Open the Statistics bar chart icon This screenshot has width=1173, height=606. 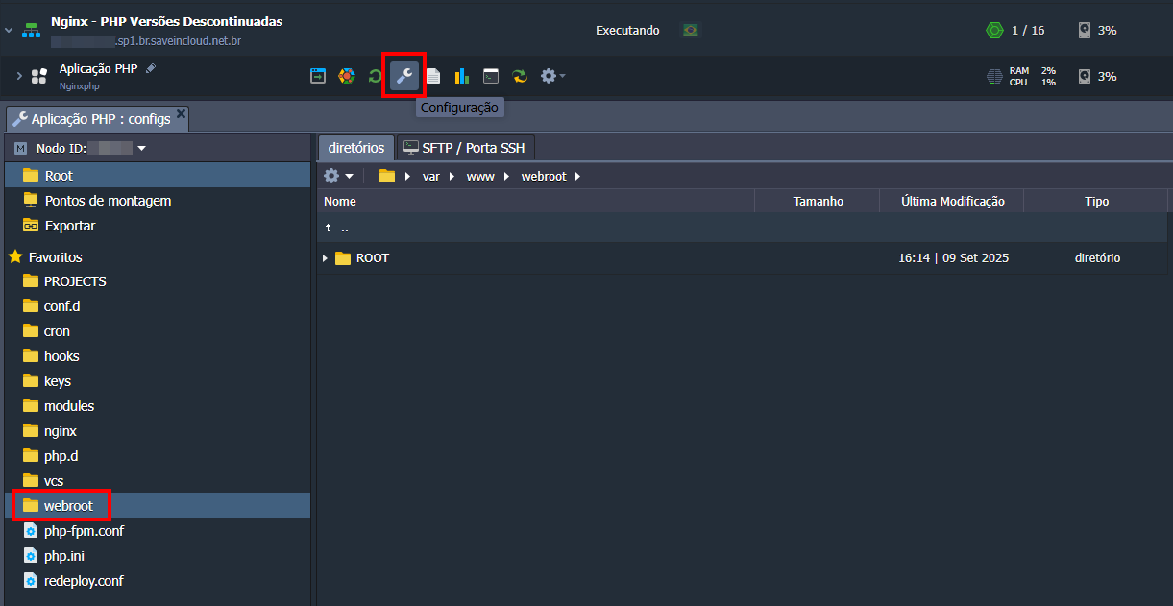click(x=462, y=76)
